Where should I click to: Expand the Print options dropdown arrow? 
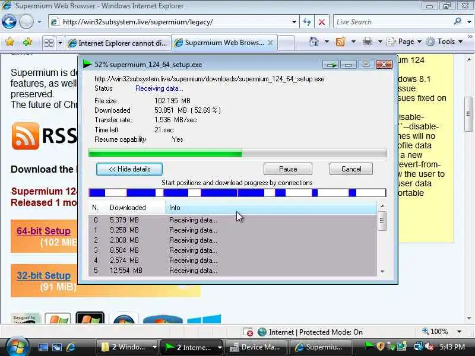click(380, 42)
